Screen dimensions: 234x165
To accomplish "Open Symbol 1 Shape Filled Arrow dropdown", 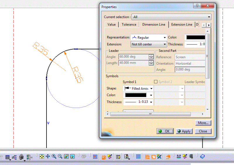I will [x=138, y=89].
